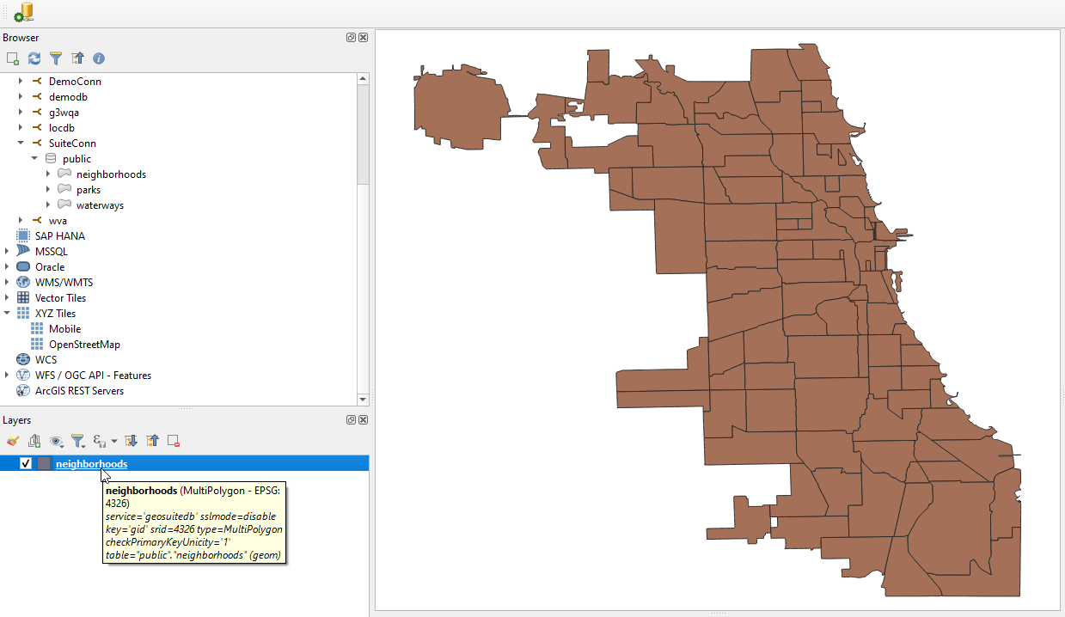Select the Oracle database provider entry
1065x617 pixels.
coord(50,266)
